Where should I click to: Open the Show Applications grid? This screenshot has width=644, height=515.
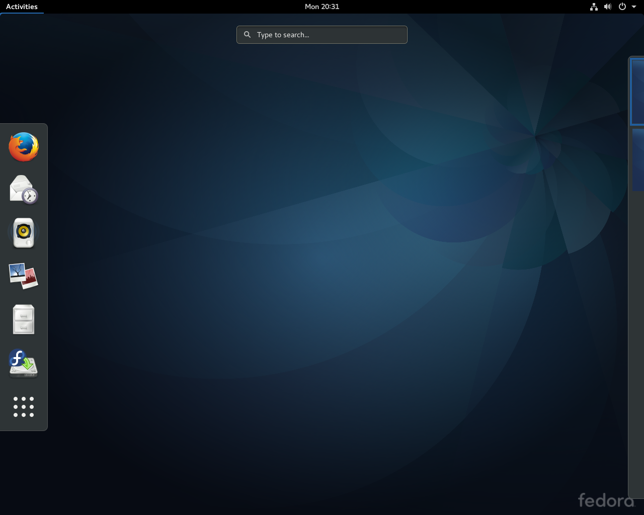23,407
